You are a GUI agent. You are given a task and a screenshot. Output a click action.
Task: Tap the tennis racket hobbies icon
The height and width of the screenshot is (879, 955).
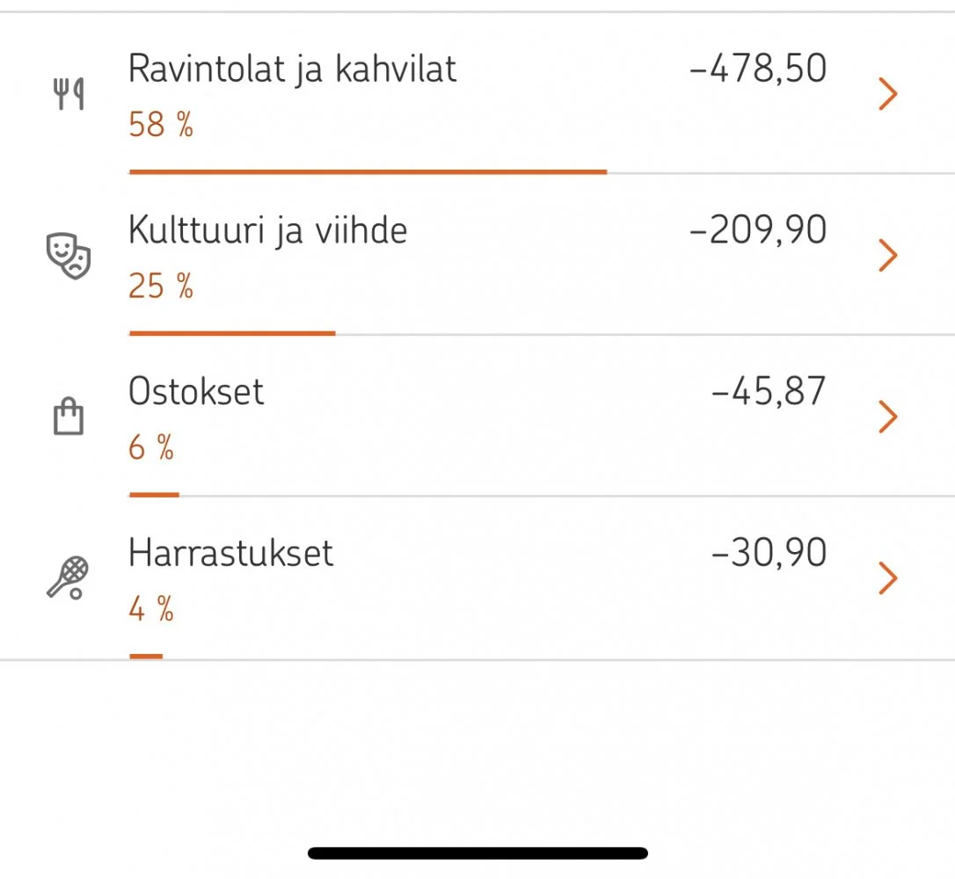[x=69, y=578]
